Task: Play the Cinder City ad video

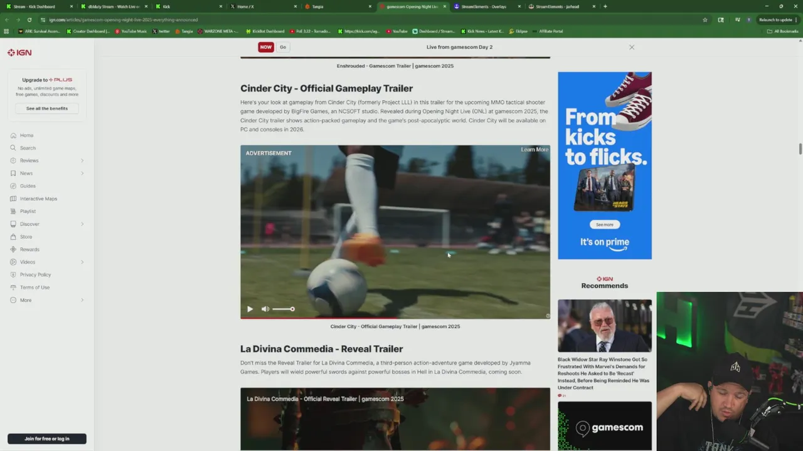Action: [250, 309]
